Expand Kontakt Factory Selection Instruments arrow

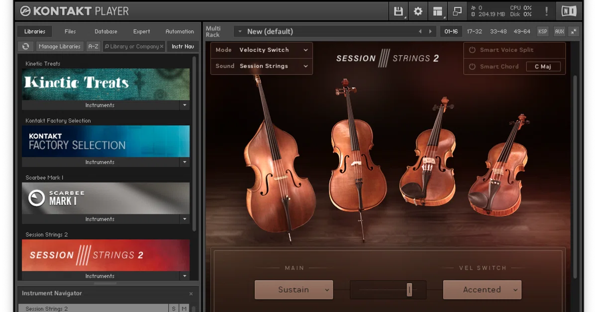pyautogui.click(x=185, y=162)
